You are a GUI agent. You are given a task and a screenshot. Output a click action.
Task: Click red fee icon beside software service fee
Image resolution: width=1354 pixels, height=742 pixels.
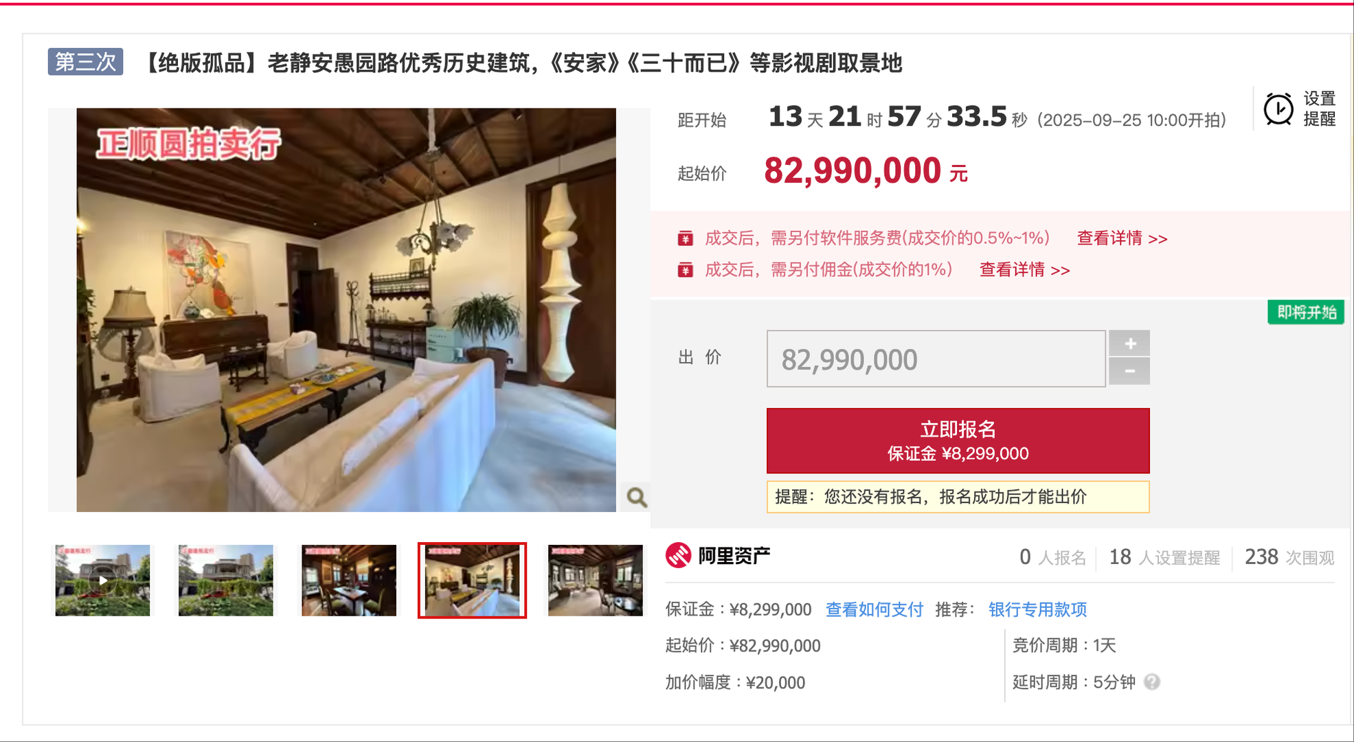click(685, 238)
